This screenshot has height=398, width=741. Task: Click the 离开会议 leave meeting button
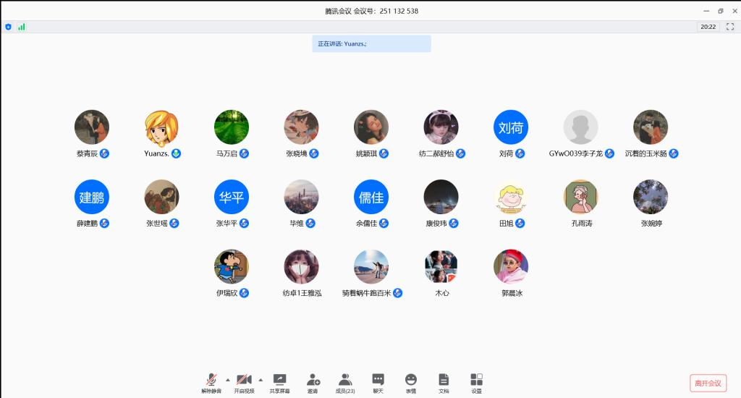click(708, 383)
